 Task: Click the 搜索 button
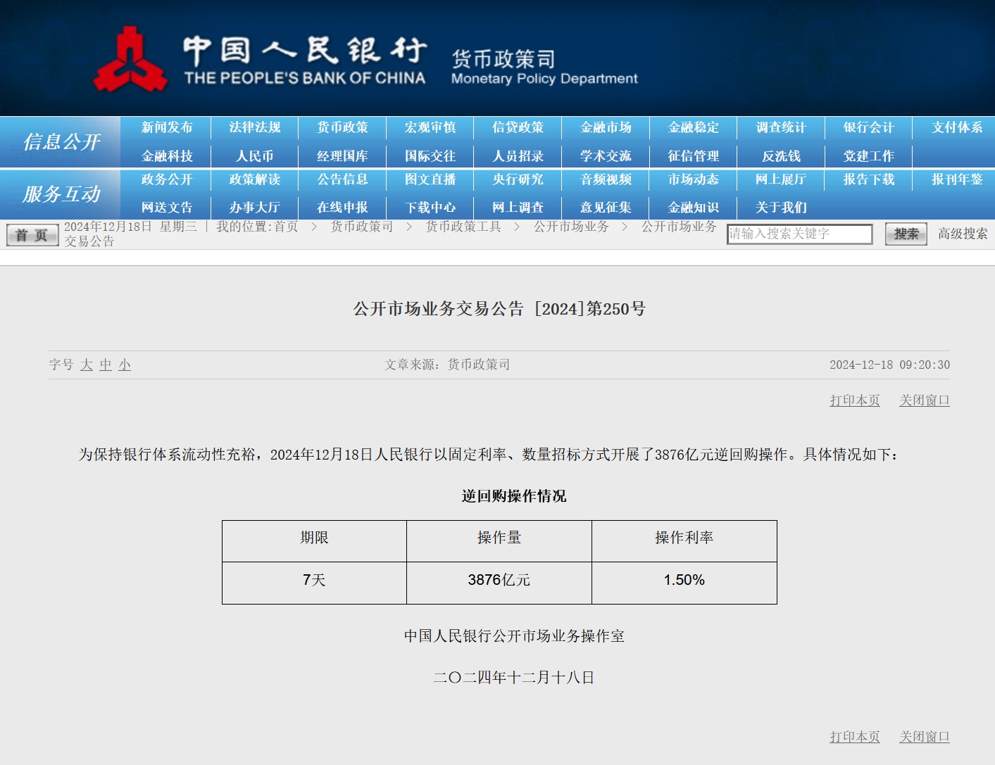click(x=906, y=234)
